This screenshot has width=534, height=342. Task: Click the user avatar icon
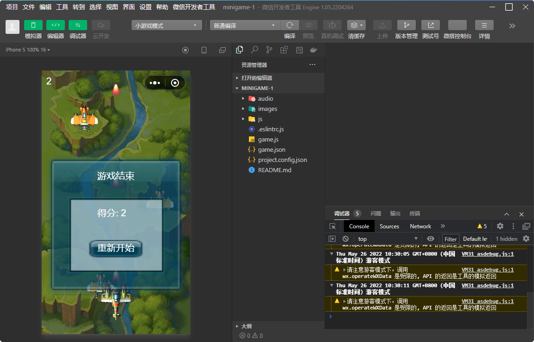13,27
